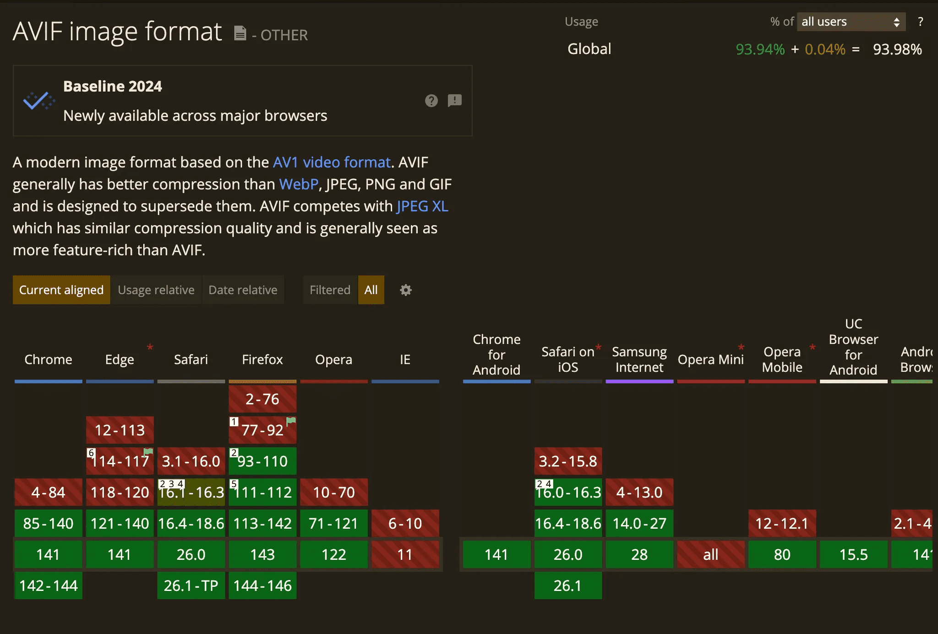
Task: Click the Baseline checkmark logo icon
Action: point(38,101)
